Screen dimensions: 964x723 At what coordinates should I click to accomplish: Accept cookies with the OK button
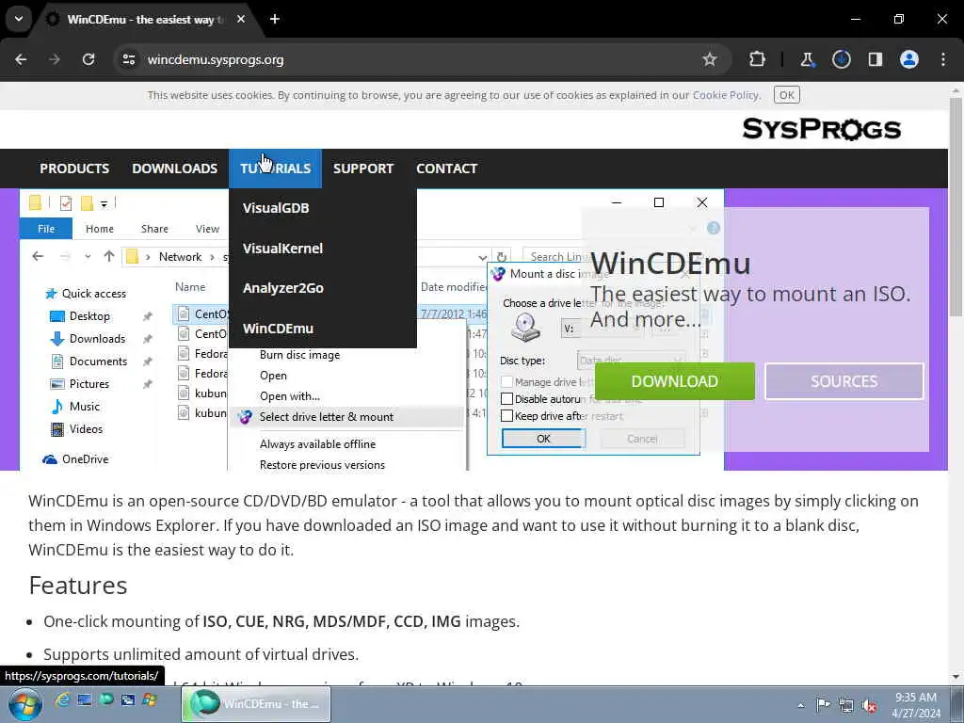coord(786,95)
